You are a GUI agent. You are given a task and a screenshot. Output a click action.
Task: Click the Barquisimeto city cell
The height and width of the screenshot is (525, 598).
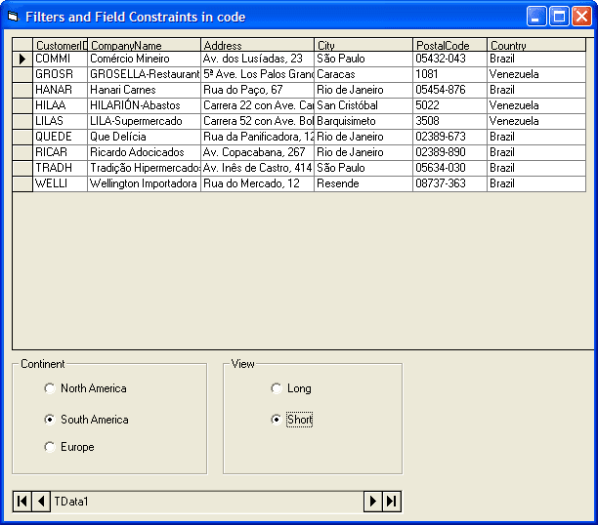click(x=363, y=122)
